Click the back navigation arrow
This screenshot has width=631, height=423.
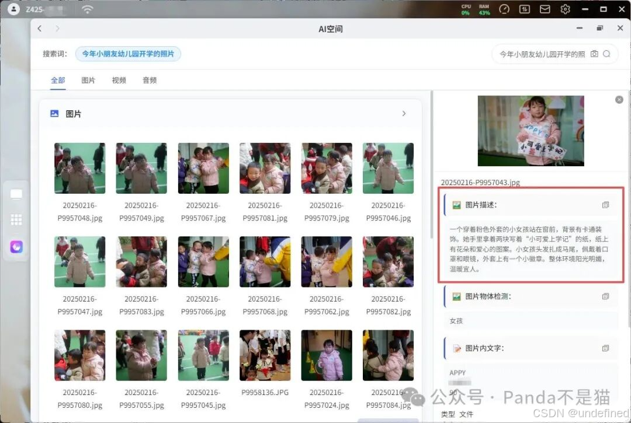click(x=39, y=28)
